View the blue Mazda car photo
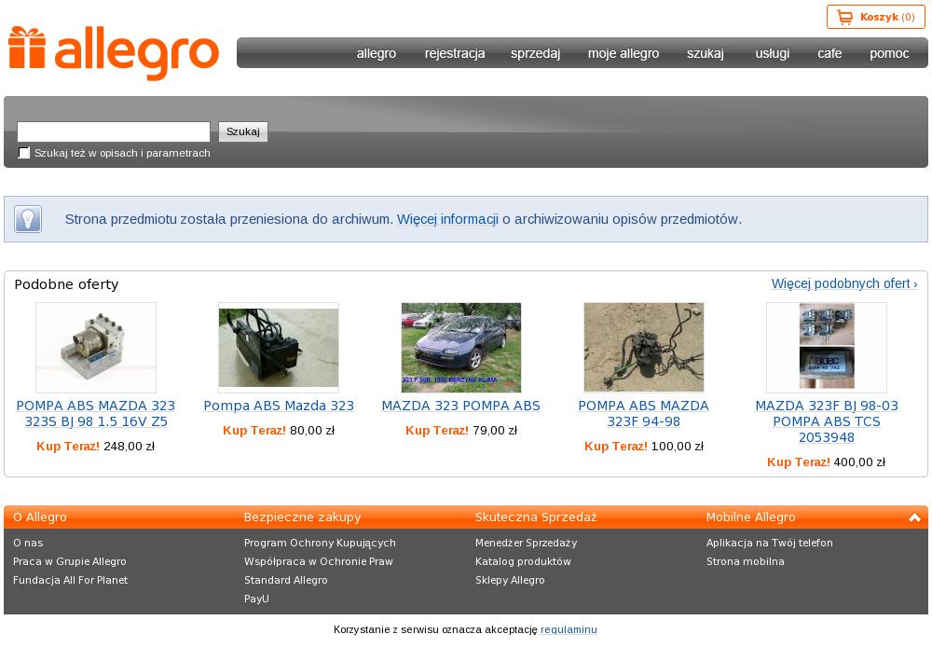This screenshot has width=932, height=648. pos(461,348)
